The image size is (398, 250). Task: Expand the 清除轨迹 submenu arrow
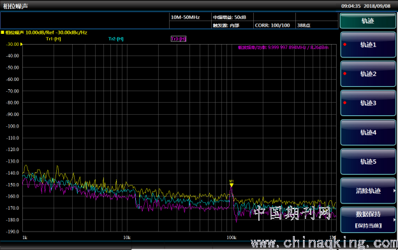394,191
